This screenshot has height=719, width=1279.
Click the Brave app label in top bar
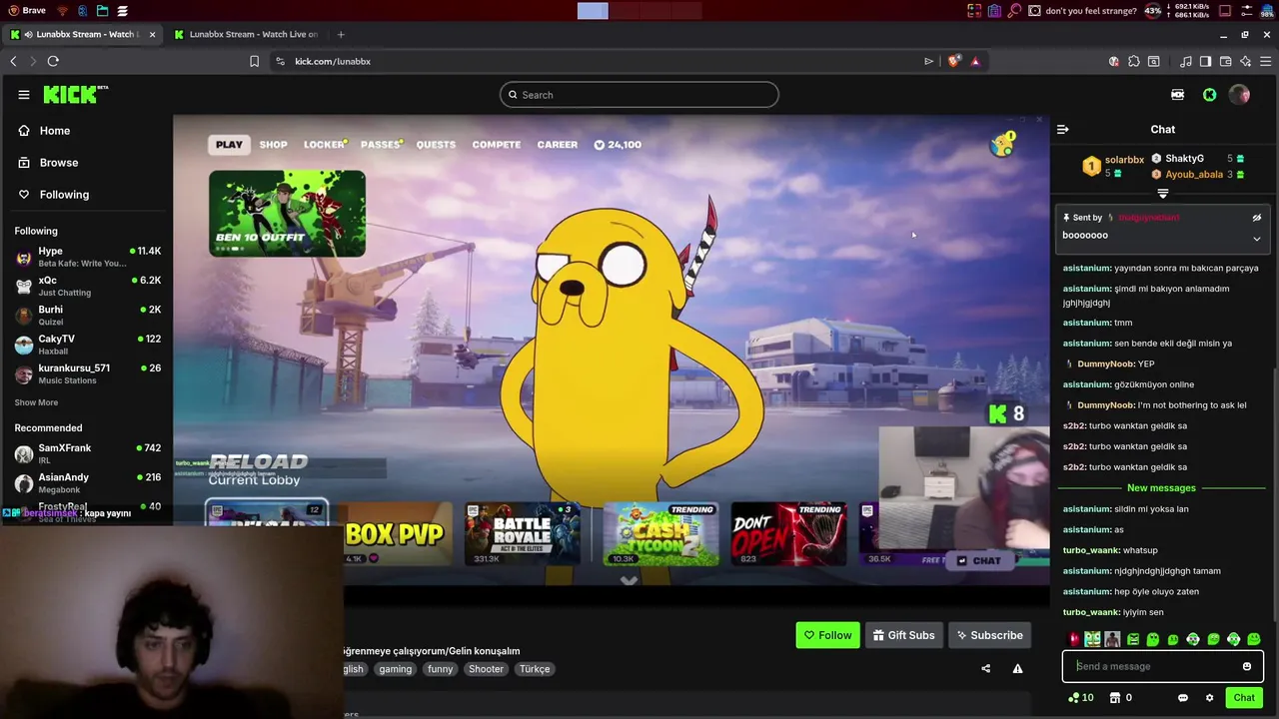point(33,11)
